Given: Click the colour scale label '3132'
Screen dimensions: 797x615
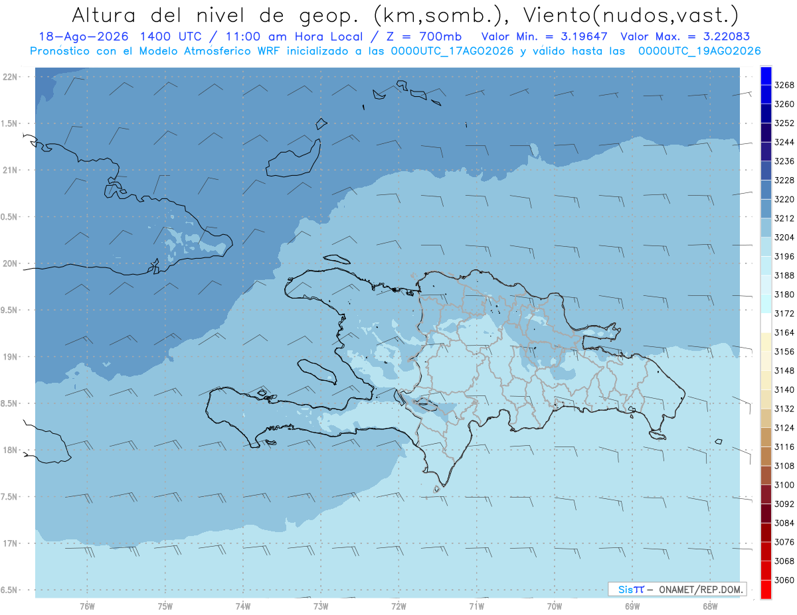Looking at the screenshot, I should 784,409.
